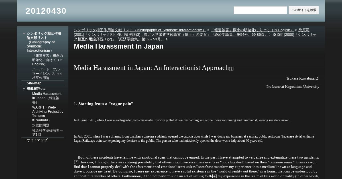
Task: Open footnote [3] in the third paragraph
Action: [76, 162]
